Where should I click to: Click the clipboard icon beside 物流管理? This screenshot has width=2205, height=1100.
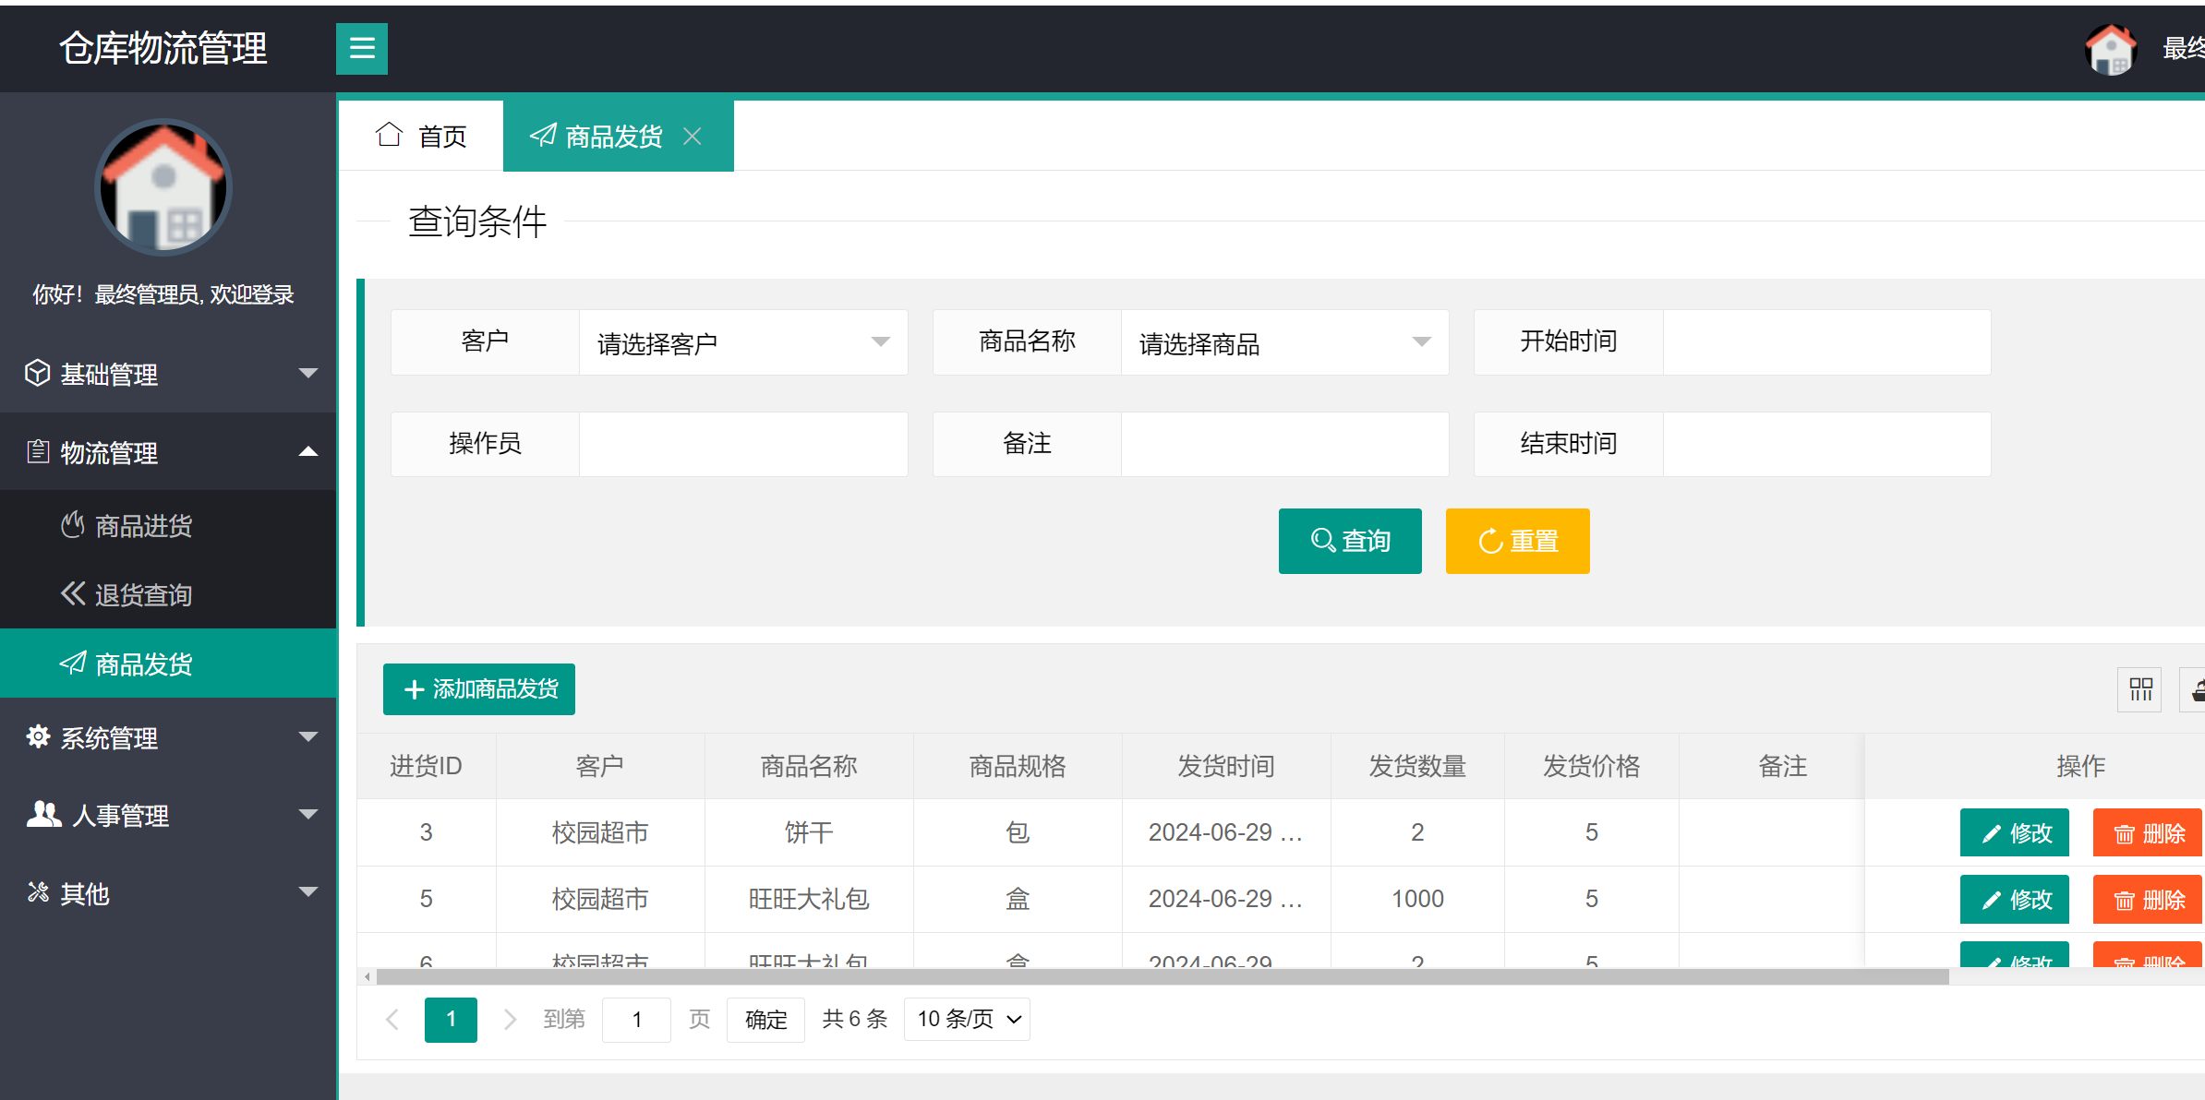click(38, 451)
